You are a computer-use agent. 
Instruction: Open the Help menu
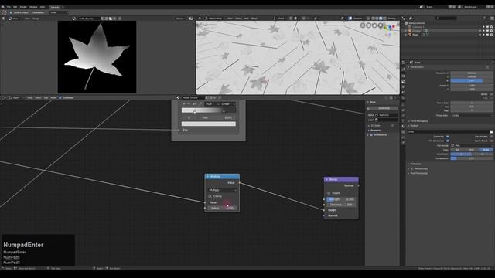(43, 7)
